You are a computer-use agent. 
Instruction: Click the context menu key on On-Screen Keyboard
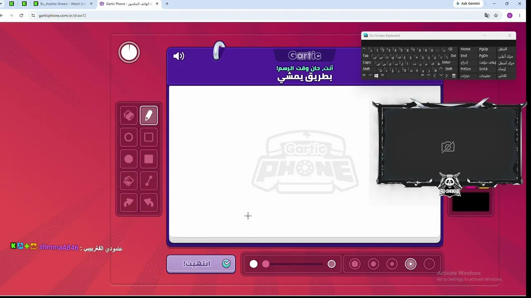tap(454, 76)
